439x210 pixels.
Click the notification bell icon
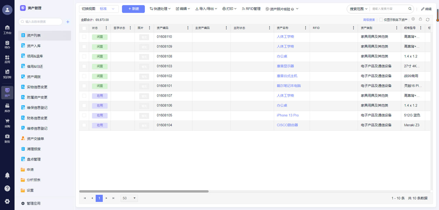tap(7, 175)
